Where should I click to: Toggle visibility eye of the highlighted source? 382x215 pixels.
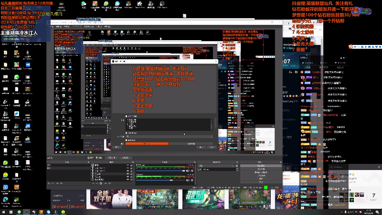[127, 174]
